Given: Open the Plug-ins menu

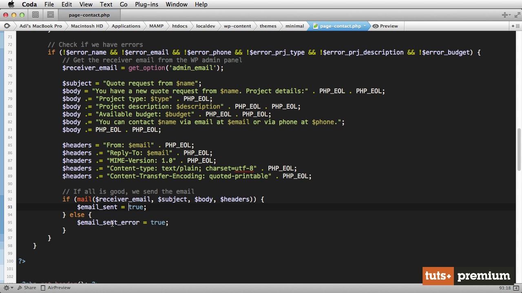Looking at the screenshot, I should (x=146, y=4).
